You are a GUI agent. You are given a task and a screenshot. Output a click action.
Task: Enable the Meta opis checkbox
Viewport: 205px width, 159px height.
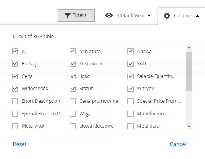tap(130, 126)
